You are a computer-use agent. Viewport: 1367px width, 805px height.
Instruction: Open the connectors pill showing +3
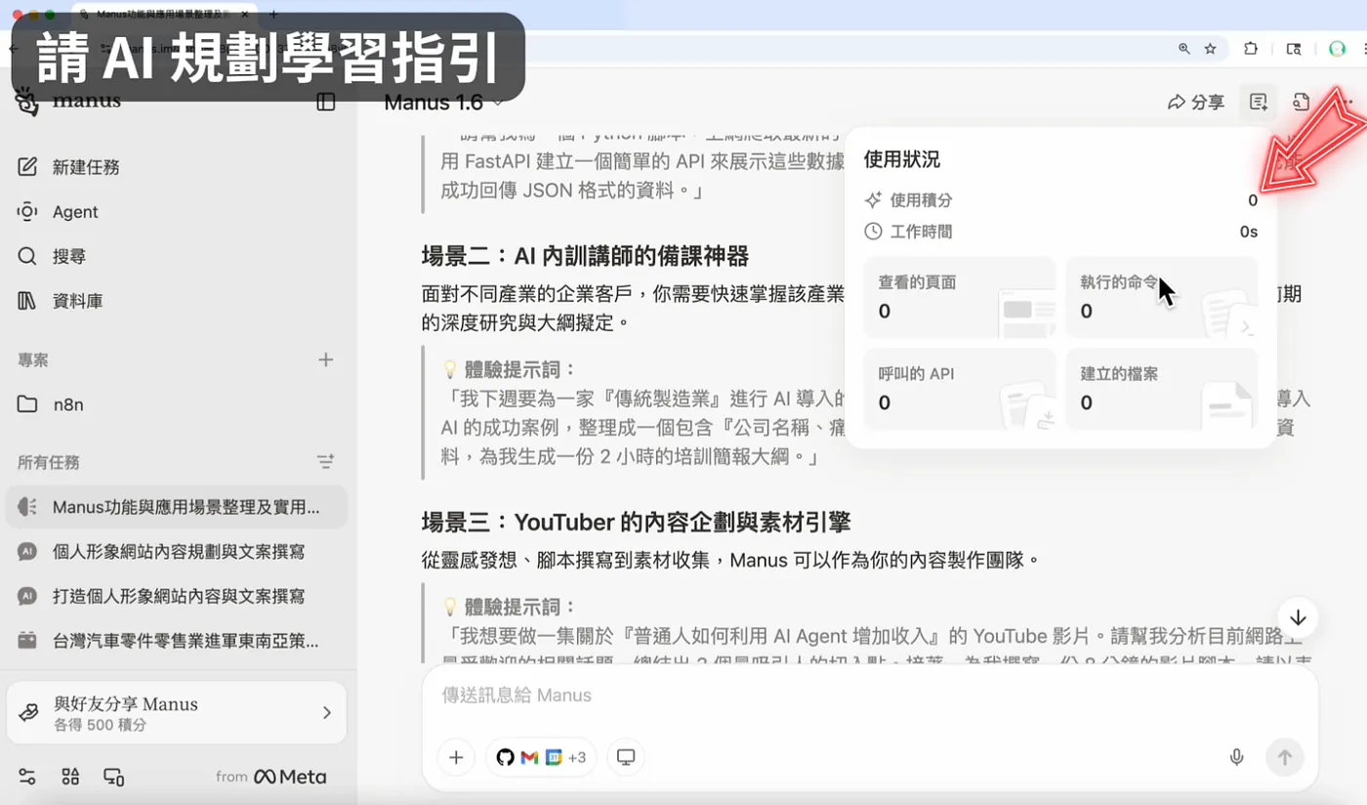click(x=541, y=757)
